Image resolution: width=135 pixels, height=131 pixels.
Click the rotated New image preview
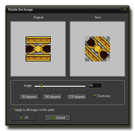click(x=97, y=49)
